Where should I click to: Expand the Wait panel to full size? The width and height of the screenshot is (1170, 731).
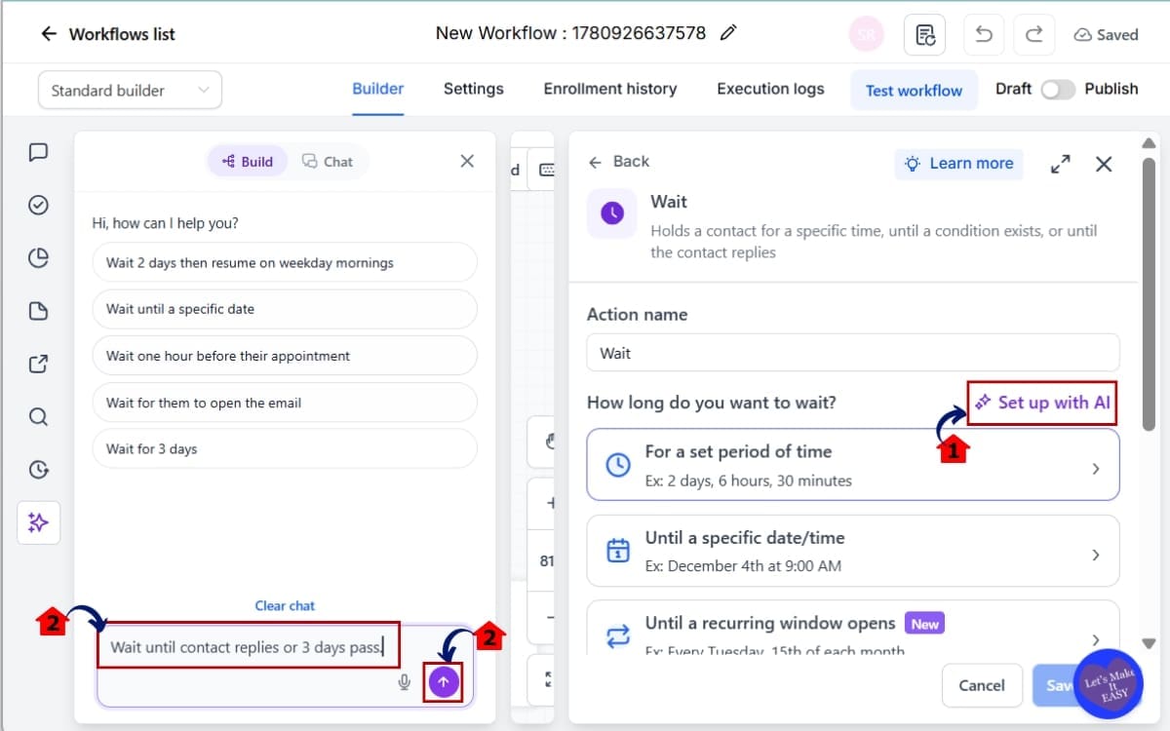tap(1061, 164)
